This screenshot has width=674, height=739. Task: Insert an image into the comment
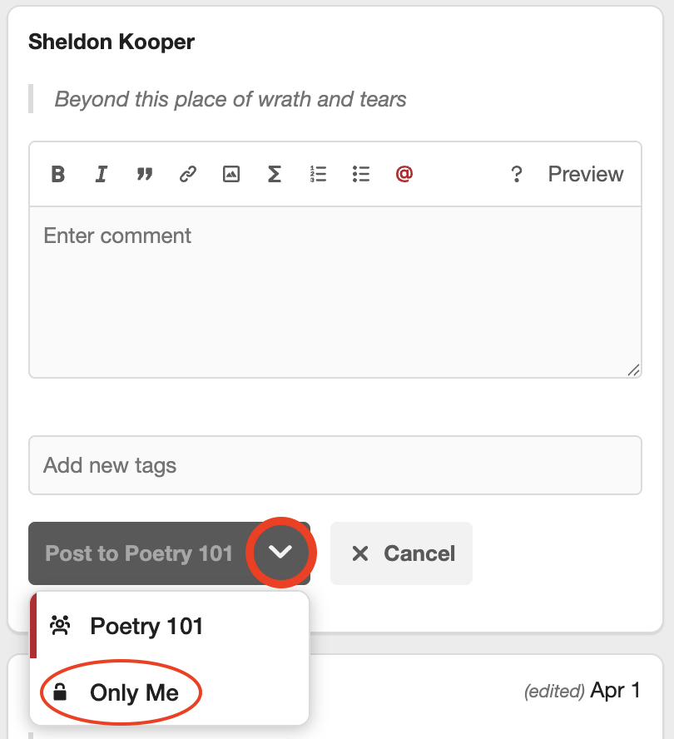coord(231,174)
